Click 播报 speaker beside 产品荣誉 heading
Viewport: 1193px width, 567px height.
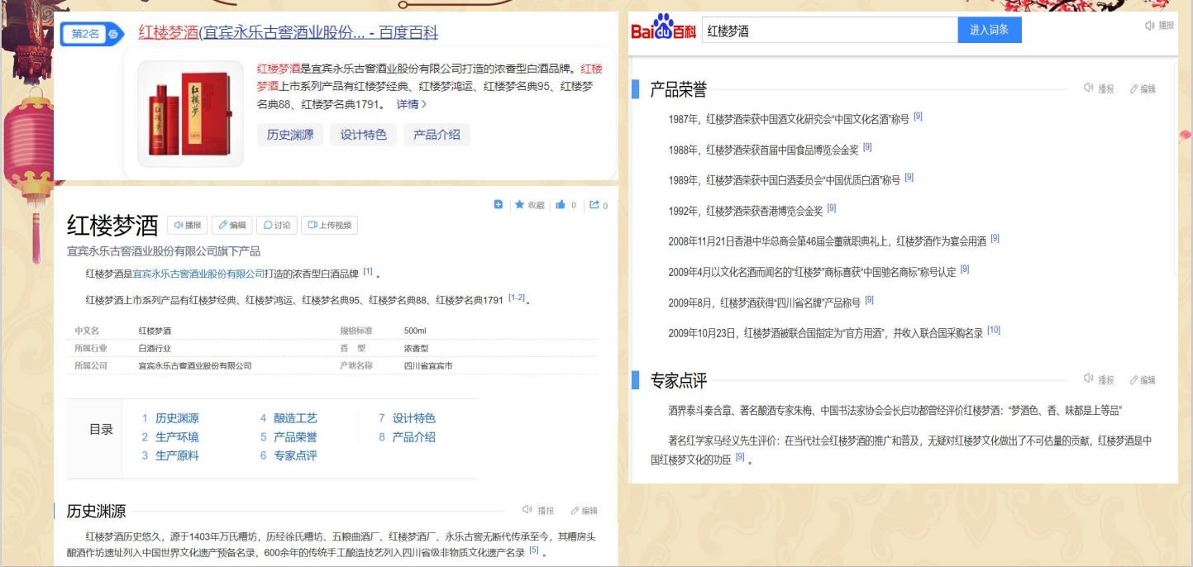[1090, 88]
